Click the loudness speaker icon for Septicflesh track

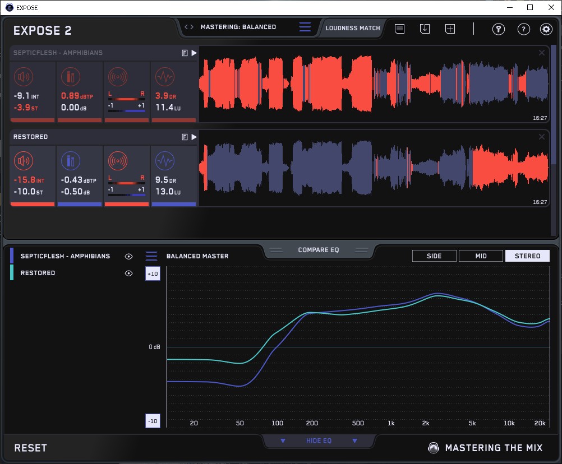coord(24,77)
